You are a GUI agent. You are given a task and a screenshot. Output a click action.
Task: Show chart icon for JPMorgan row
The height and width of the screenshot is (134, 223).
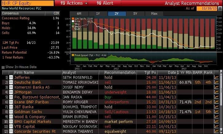coord(216,92)
